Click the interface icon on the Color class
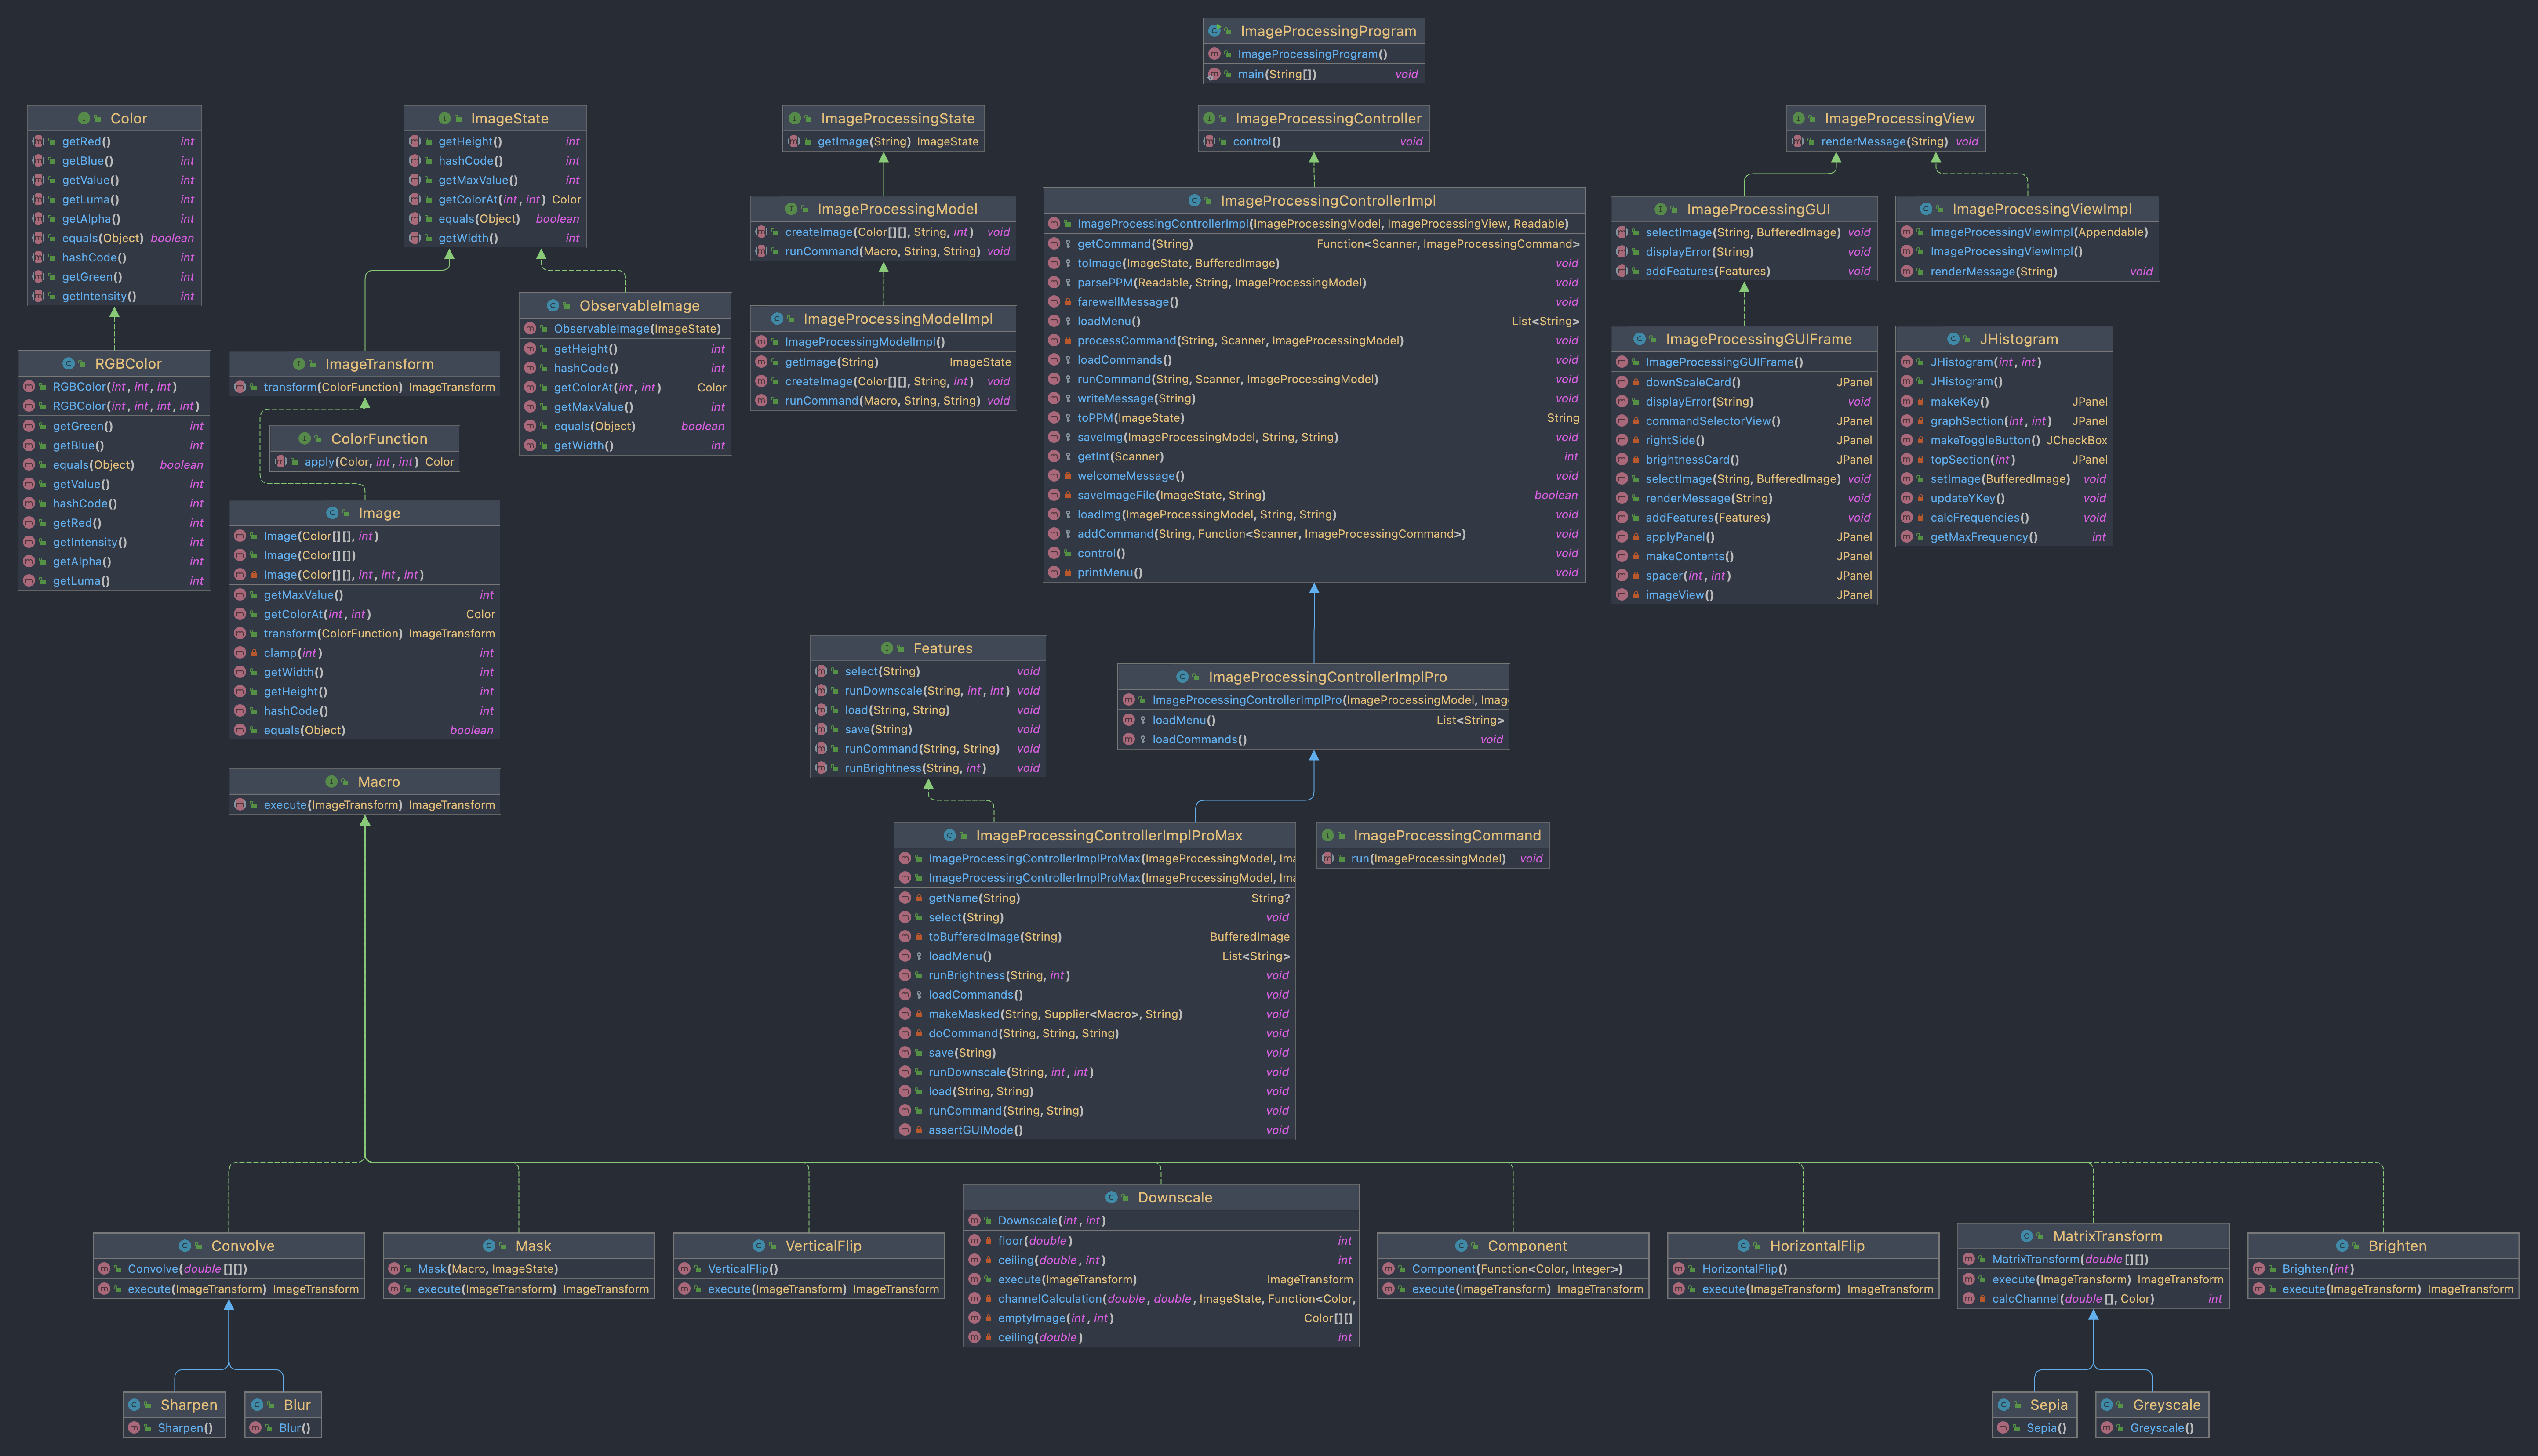 pos(84,118)
